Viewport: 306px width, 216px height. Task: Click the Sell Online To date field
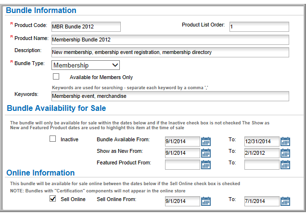pyautogui.click(x=262, y=201)
